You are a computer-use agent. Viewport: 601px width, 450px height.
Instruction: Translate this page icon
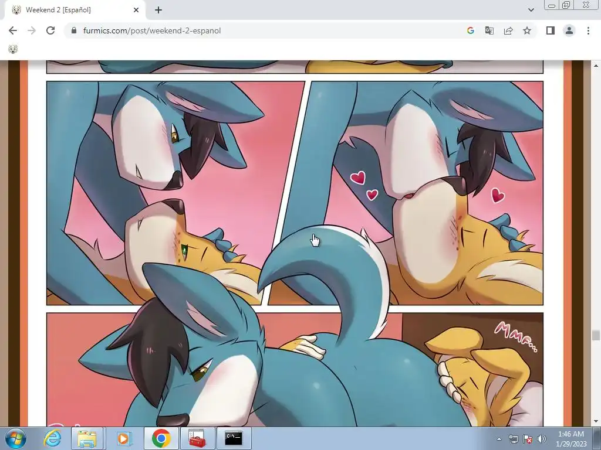point(489,30)
